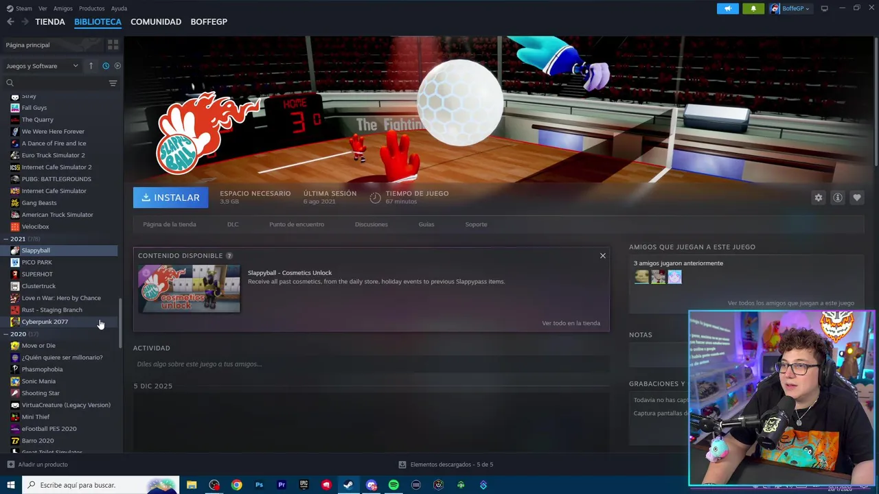Select Phasmophobia in the library list

point(42,369)
